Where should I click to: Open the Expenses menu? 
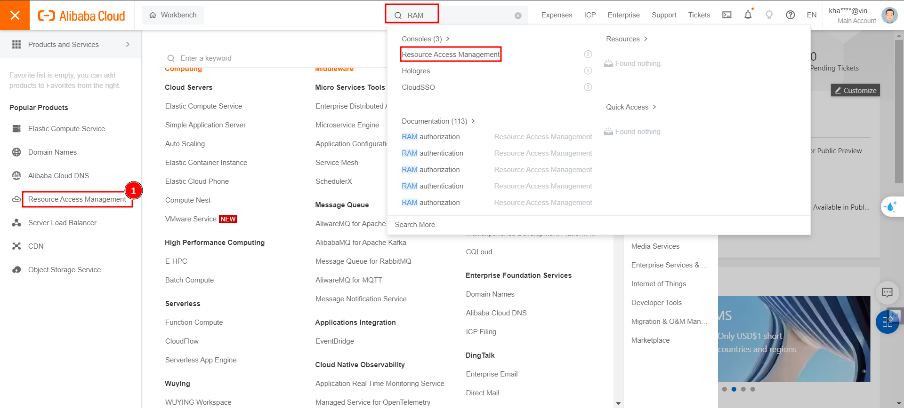click(557, 15)
